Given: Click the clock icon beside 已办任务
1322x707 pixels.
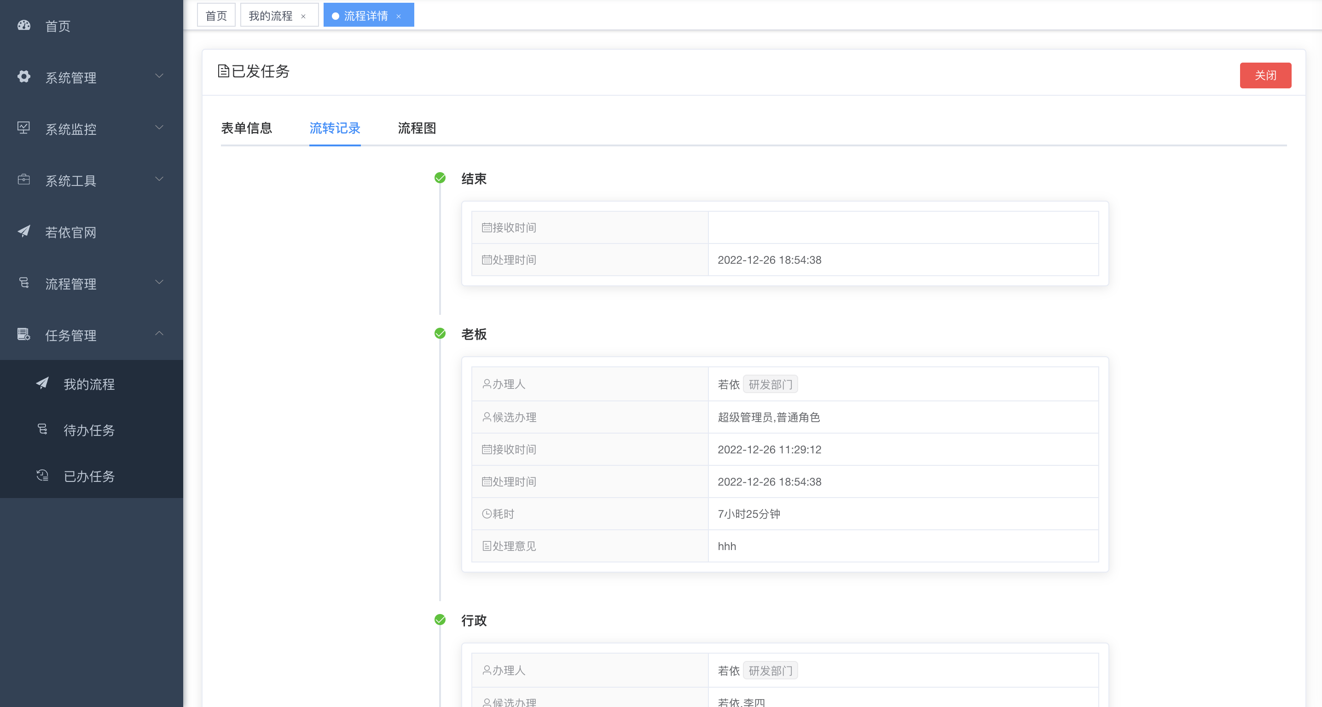Looking at the screenshot, I should click(42, 475).
